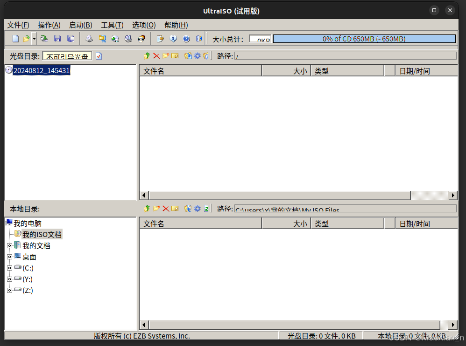Click the 不可引导光盘 disc type field
The image size is (466, 346).
67,56
